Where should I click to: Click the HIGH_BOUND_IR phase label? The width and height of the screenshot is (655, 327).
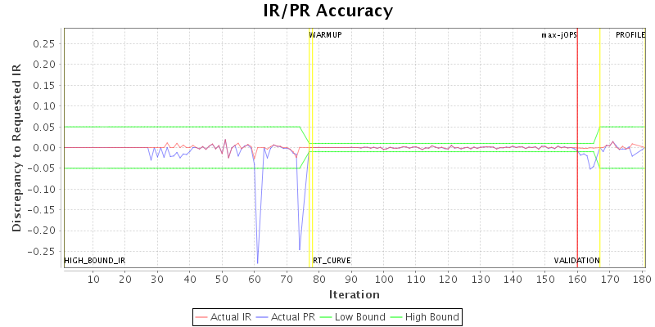click(x=95, y=261)
